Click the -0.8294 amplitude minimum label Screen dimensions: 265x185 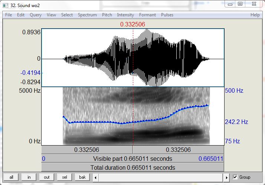click(x=30, y=82)
